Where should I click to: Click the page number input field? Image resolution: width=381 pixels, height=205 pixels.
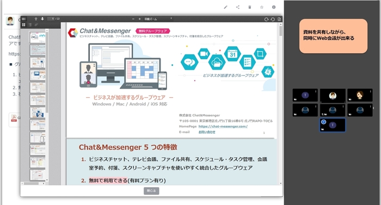point(51,18)
